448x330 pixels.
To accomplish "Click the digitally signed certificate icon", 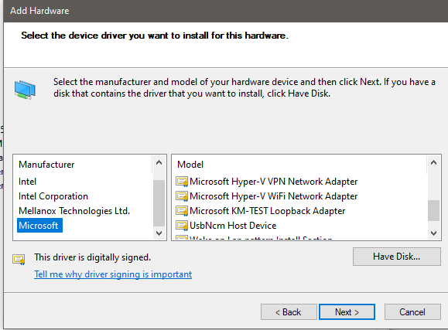I will (x=19, y=259).
